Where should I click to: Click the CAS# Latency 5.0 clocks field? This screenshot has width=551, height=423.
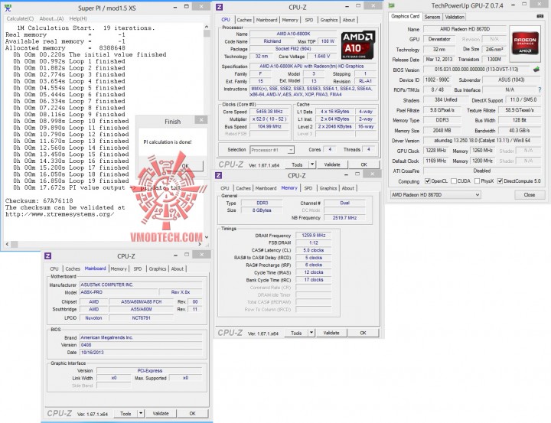(x=313, y=250)
